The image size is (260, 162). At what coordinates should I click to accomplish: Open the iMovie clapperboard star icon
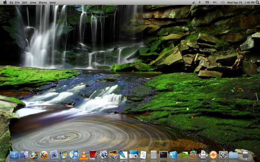[x=64, y=155]
